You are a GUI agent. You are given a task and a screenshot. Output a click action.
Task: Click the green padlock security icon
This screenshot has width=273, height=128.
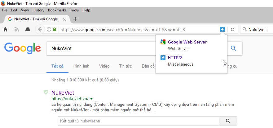pyautogui.click(x=55, y=29)
